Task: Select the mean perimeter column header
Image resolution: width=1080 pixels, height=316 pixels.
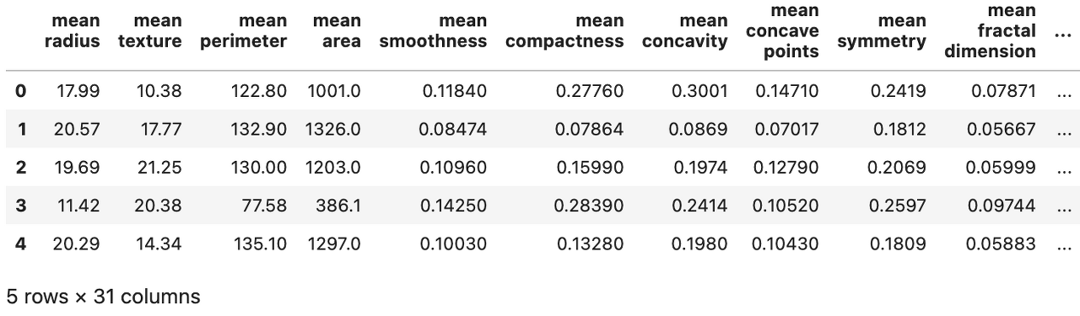Action: 244,30
